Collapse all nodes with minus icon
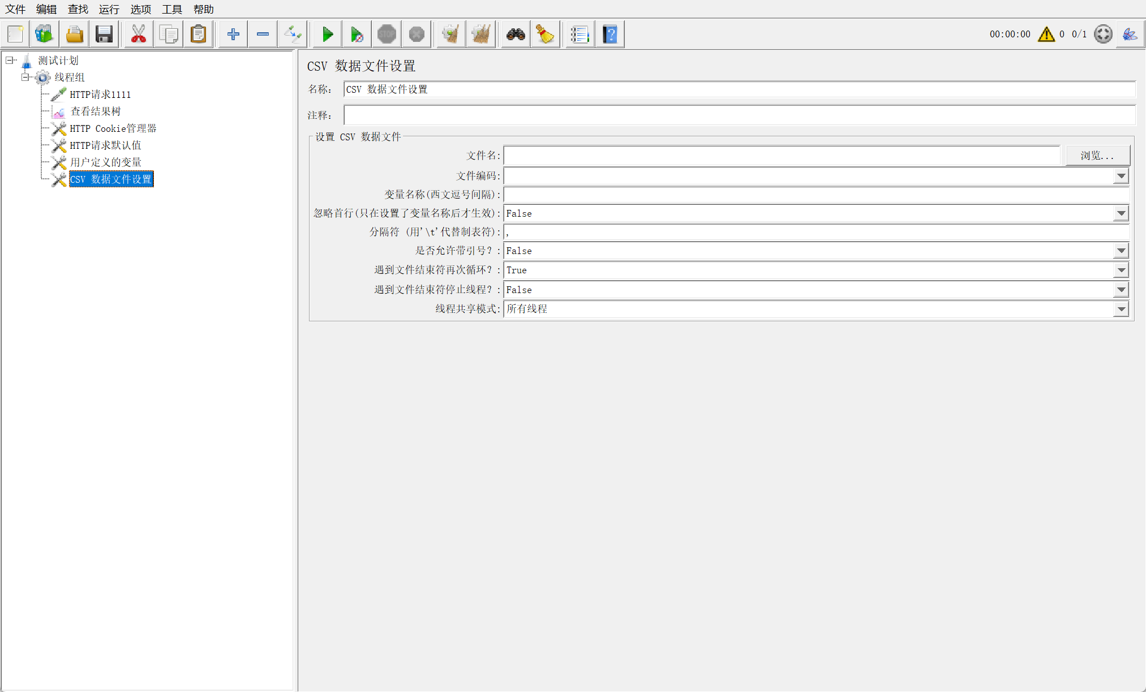Viewport: 1146px width, 692px height. tap(263, 35)
